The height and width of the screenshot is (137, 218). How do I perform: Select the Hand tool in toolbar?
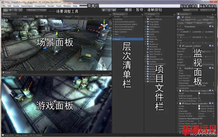(6, 10)
